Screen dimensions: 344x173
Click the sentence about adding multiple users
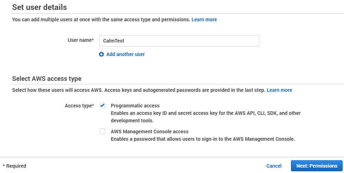pos(101,19)
